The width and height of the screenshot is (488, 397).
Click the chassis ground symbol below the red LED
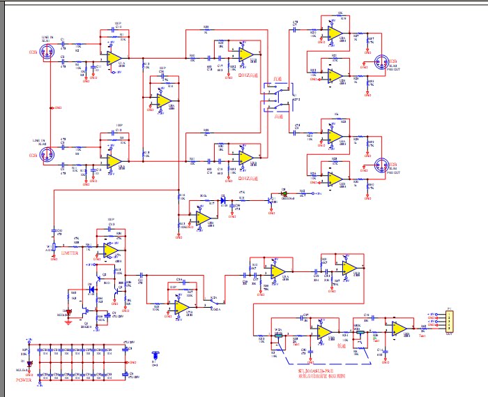point(68,322)
